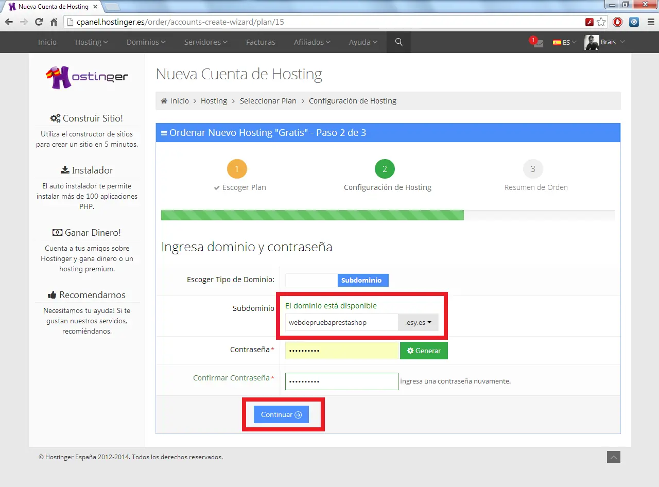The height and width of the screenshot is (487, 659).
Task: Open the notifications envelope with red badge
Action: click(x=537, y=42)
